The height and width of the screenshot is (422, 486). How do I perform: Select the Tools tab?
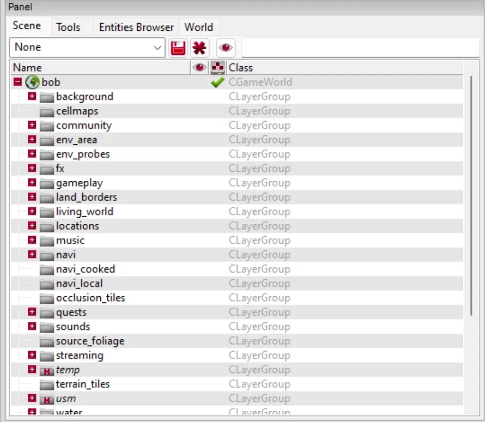tap(70, 27)
